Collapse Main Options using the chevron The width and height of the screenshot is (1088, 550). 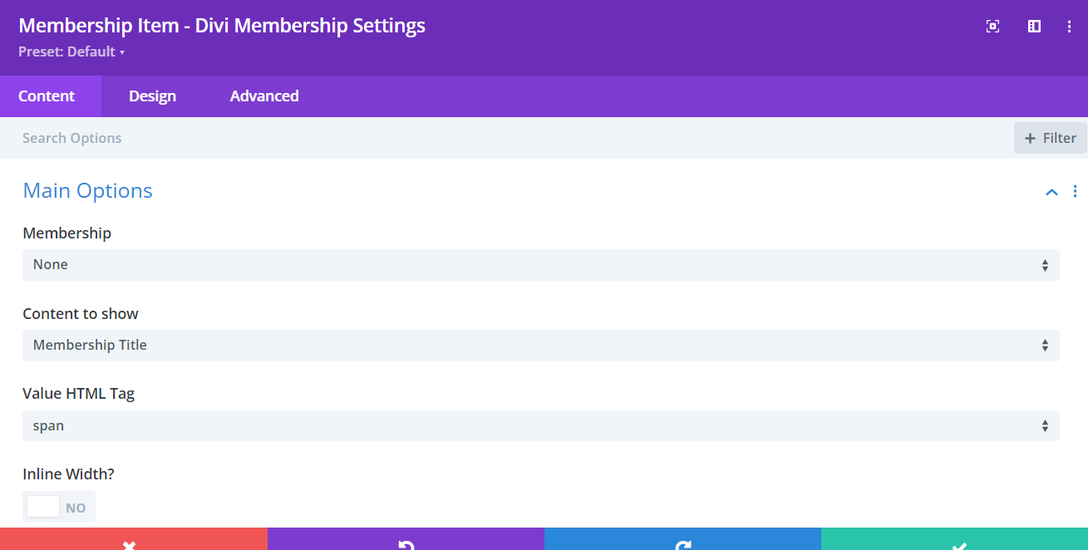pyautogui.click(x=1051, y=191)
